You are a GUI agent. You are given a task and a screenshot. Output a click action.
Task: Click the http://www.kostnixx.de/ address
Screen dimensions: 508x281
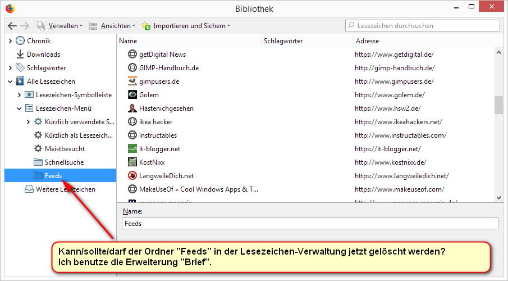coord(390,162)
